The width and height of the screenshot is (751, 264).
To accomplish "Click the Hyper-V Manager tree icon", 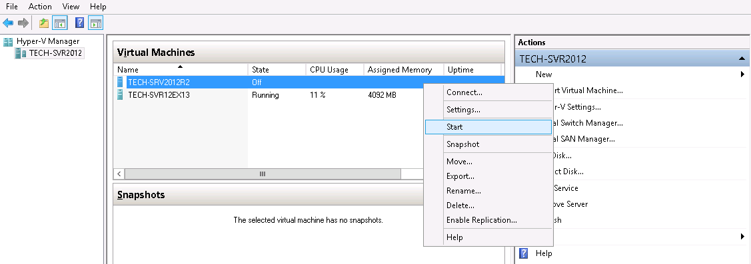I will coord(8,42).
